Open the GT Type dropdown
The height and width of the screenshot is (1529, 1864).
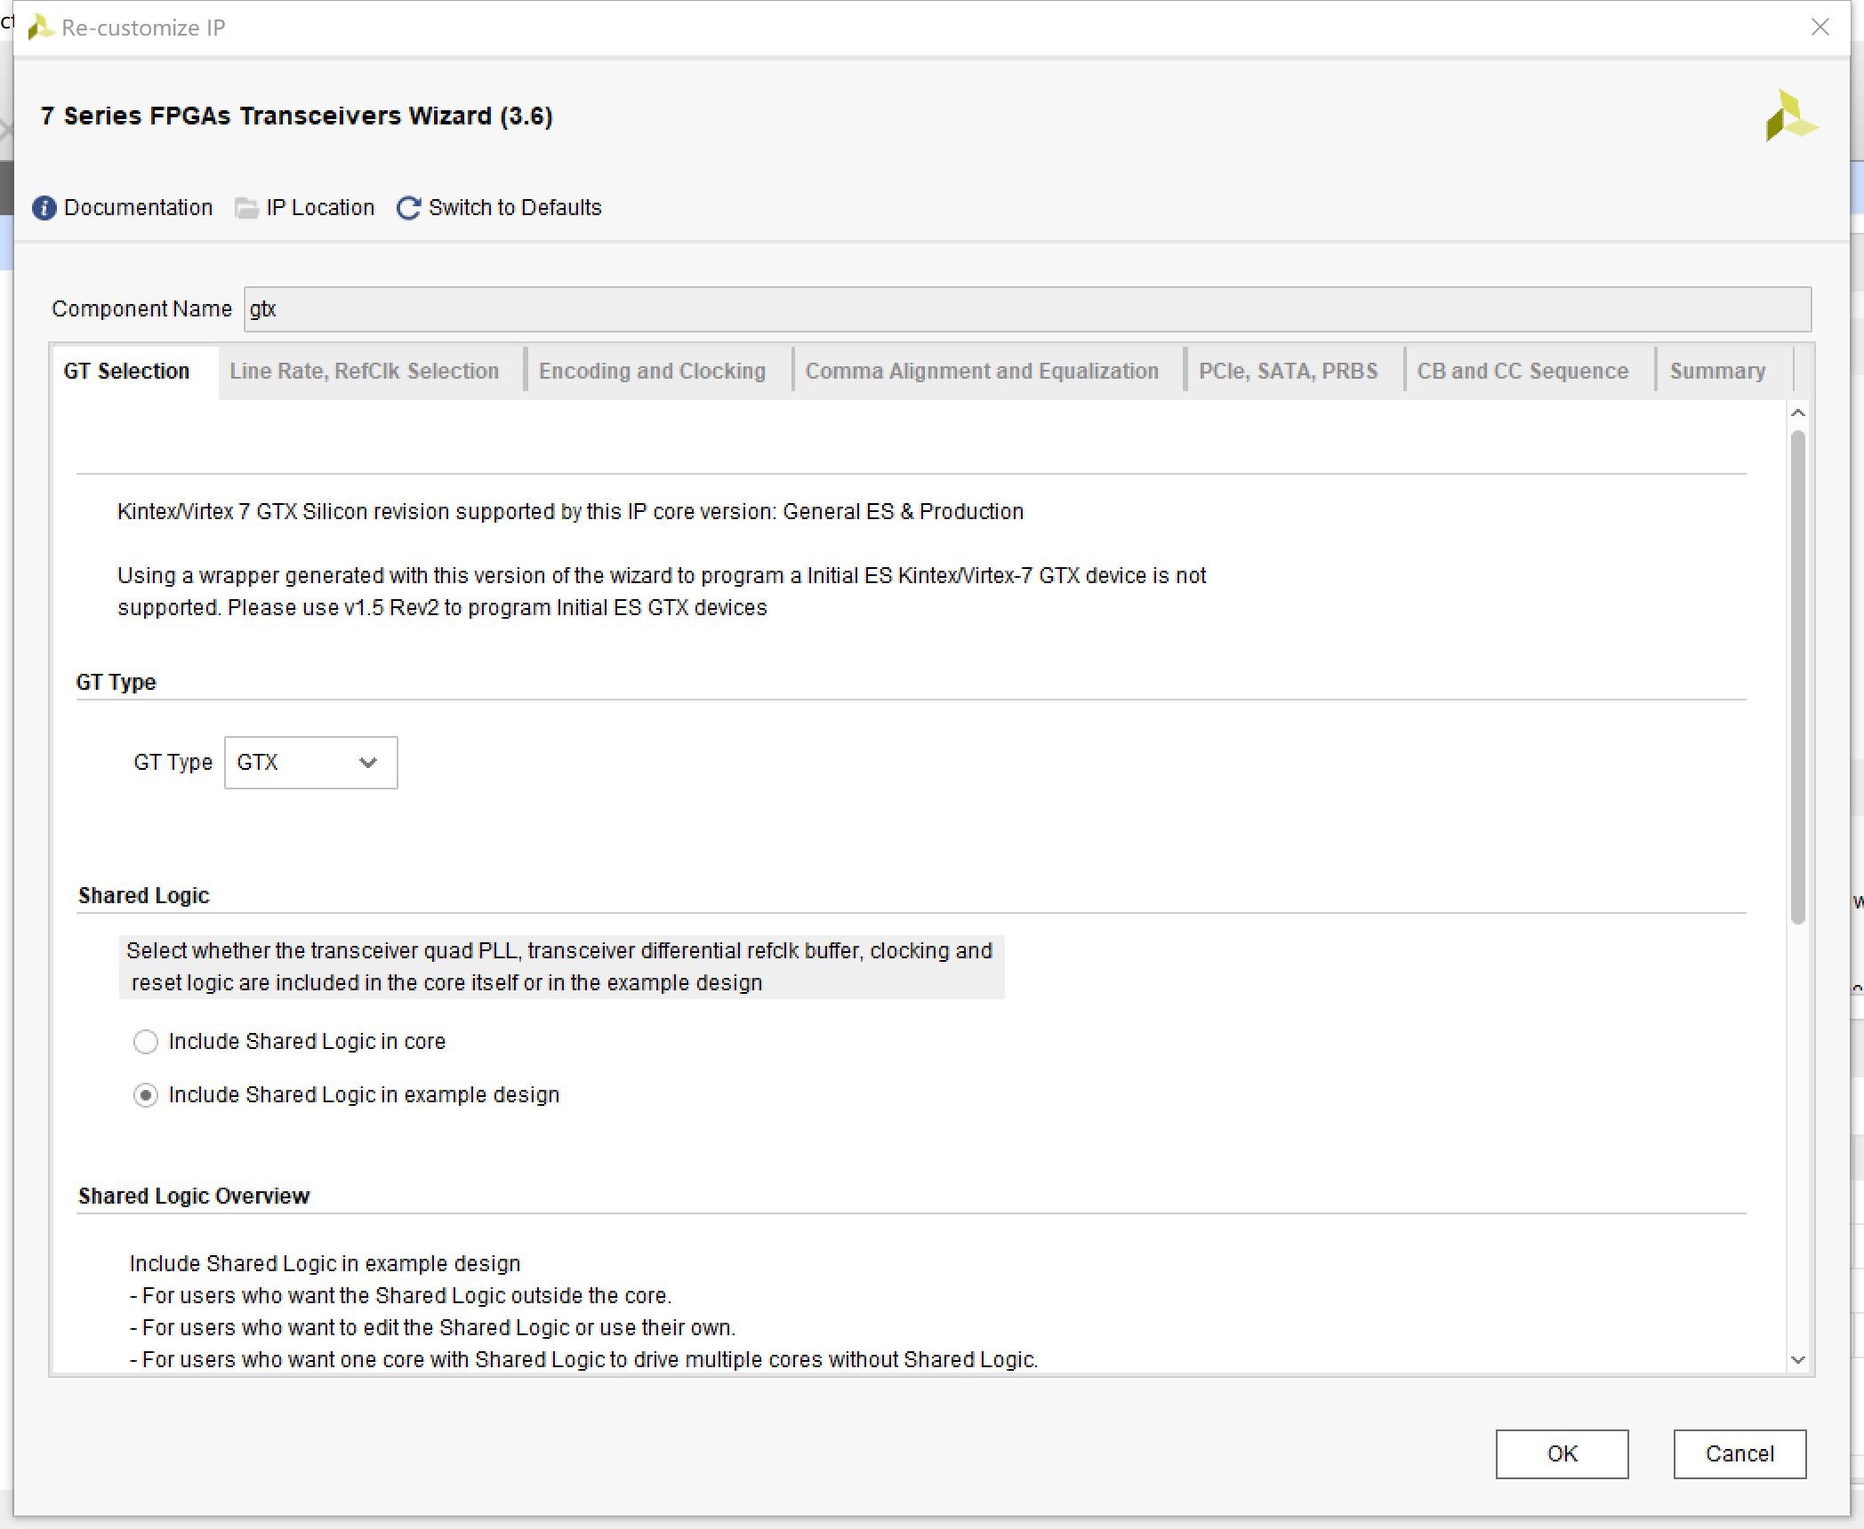tap(310, 763)
